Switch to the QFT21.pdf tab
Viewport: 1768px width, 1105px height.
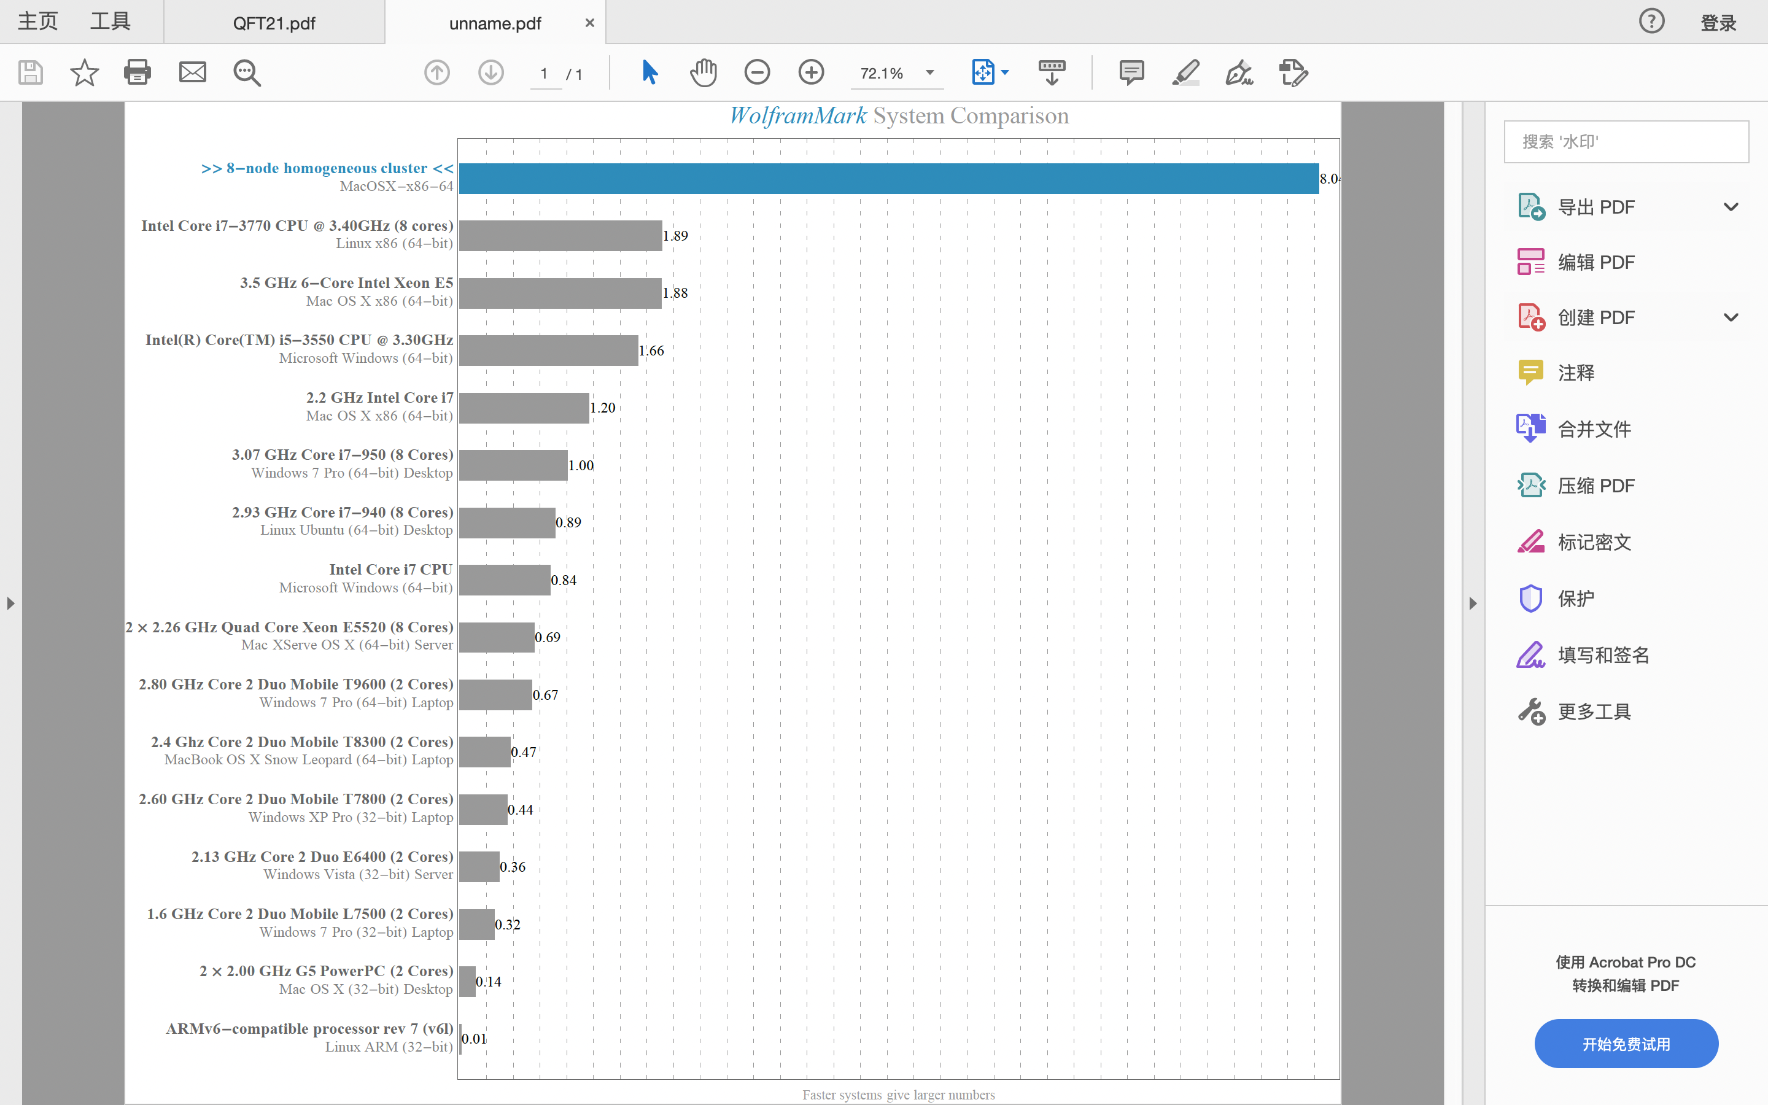274,23
